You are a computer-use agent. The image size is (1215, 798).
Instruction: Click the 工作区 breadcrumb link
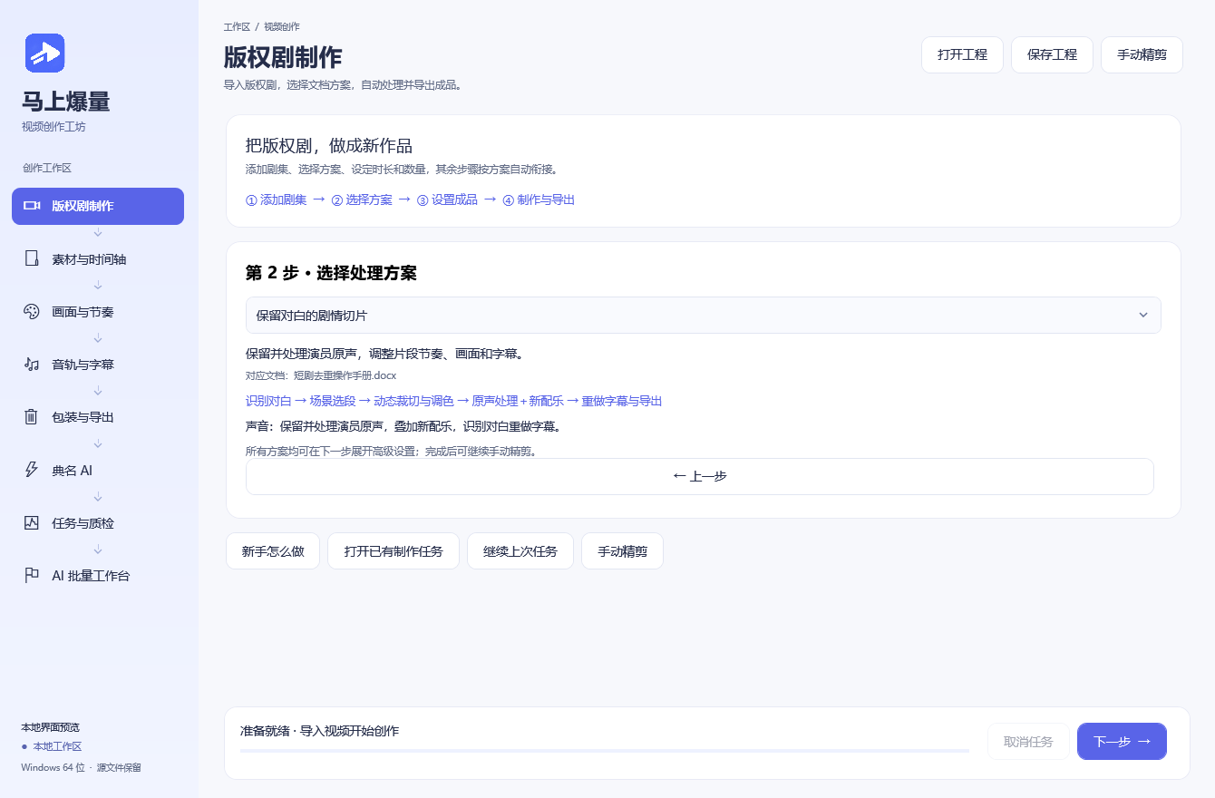click(x=237, y=26)
